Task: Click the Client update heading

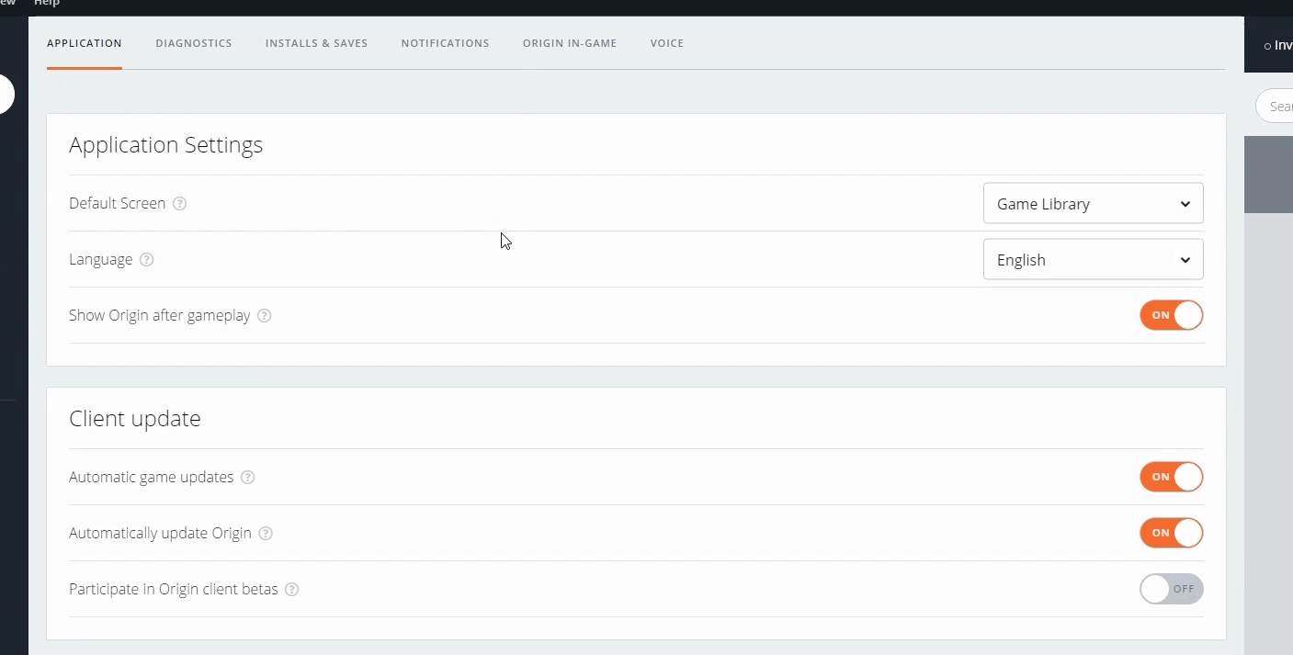Action: (135, 419)
